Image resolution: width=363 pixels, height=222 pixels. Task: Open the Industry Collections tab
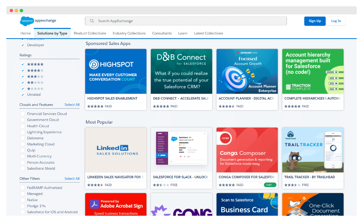(x=129, y=33)
